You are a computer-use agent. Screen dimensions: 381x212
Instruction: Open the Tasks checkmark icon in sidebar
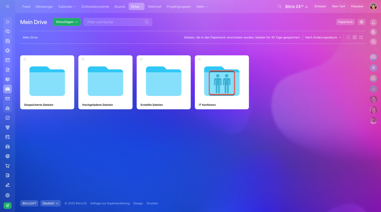pos(7,118)
